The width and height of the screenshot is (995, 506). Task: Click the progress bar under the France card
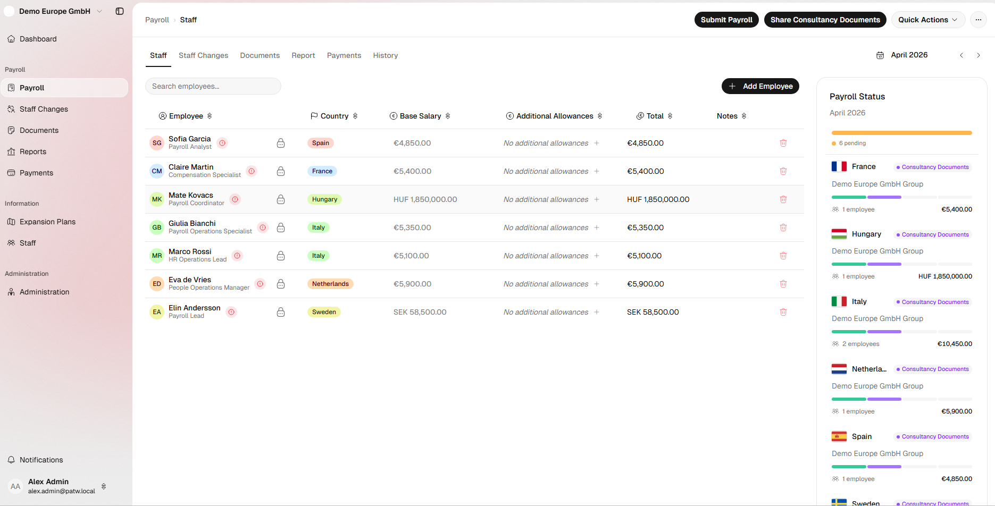[x=902, y=197]
